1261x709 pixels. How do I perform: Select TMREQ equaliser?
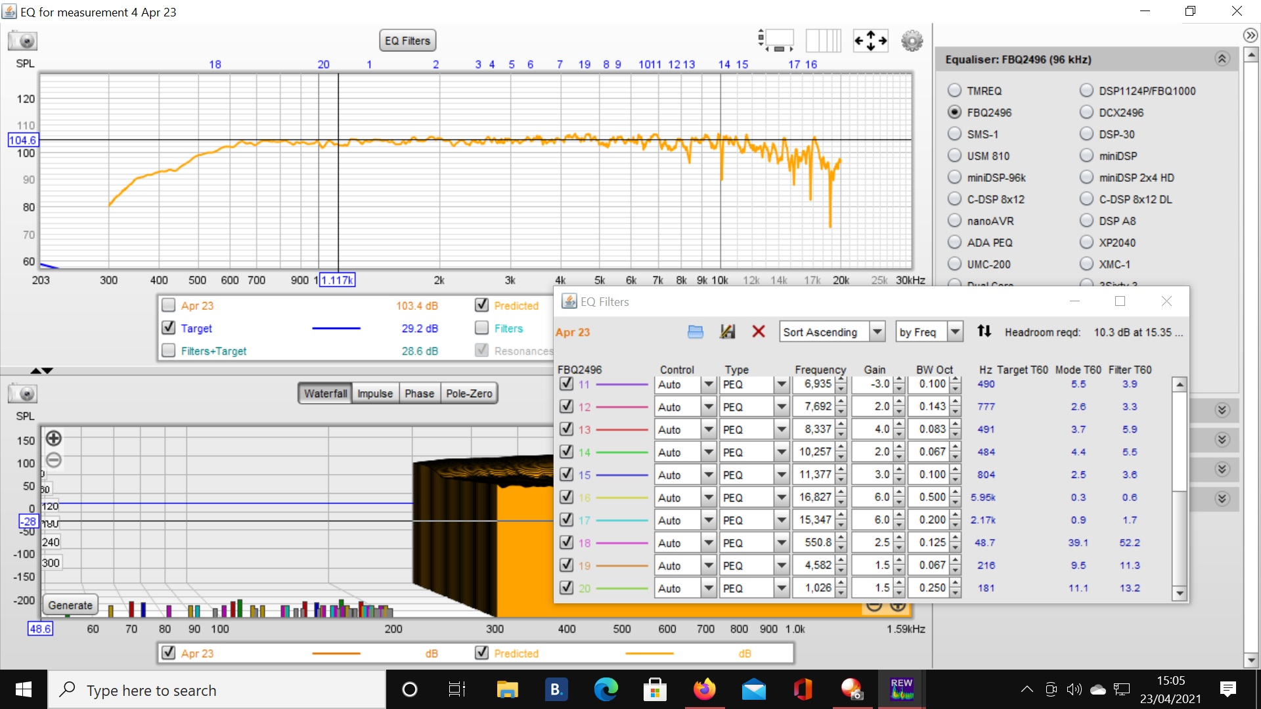(955, 91)
